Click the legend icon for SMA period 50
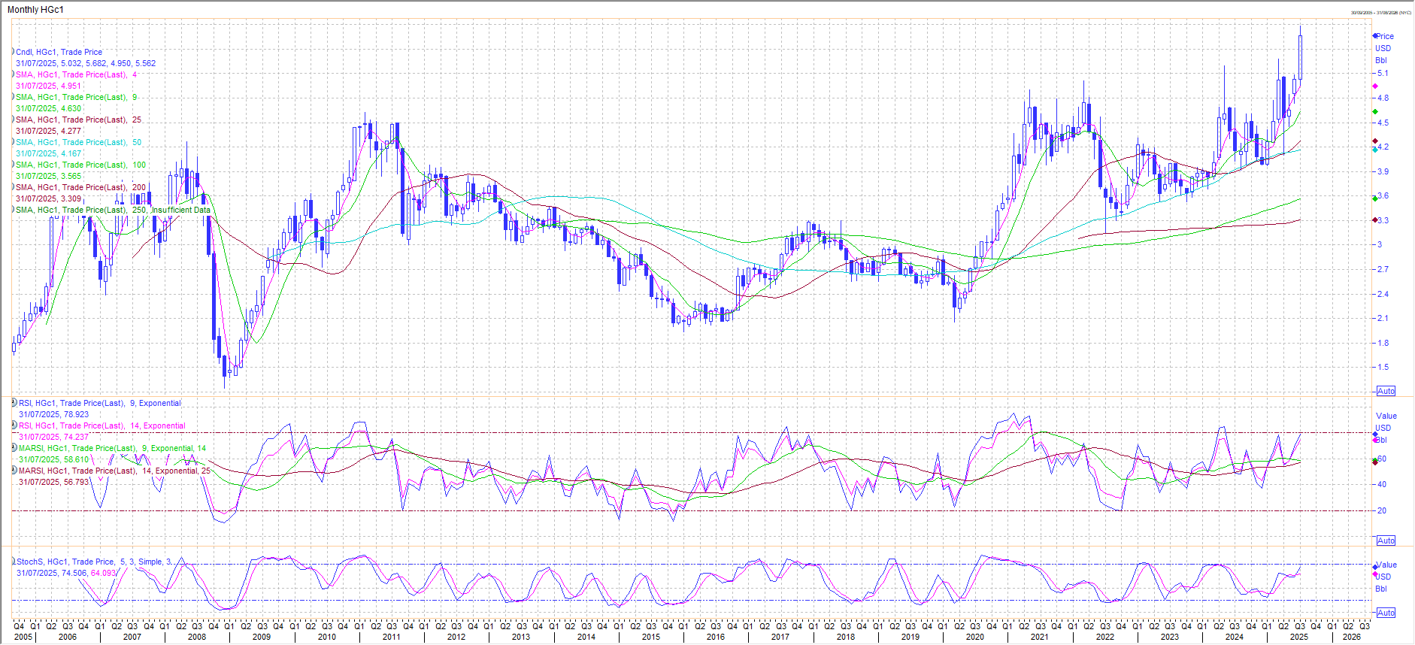Image resolution: width=1415 pixels, height=645 pixels. coord(13,142)
